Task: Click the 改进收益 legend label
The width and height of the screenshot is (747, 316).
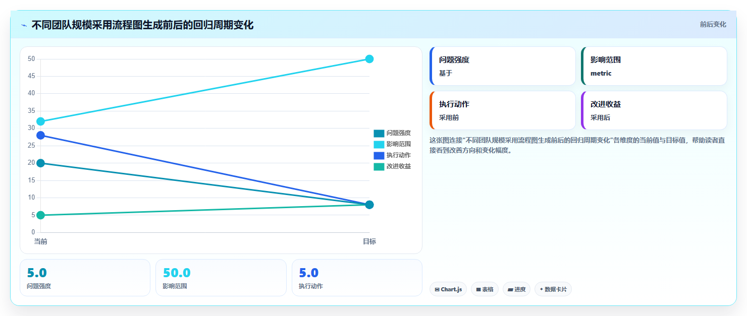Action: click(399, 166)
